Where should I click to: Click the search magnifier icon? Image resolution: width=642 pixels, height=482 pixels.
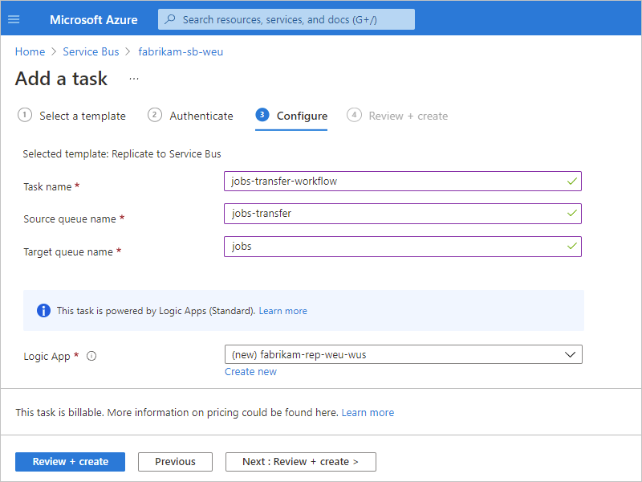pyautogui.click(x=170, y=19)
